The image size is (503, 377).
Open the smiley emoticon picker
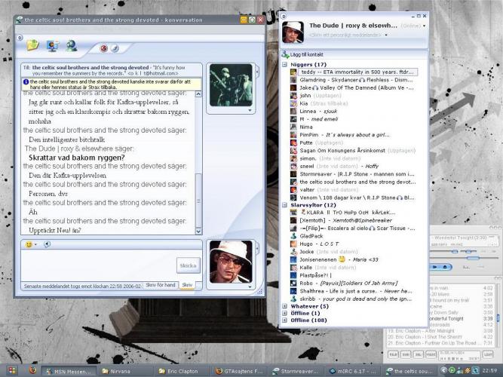coord(30,244)
